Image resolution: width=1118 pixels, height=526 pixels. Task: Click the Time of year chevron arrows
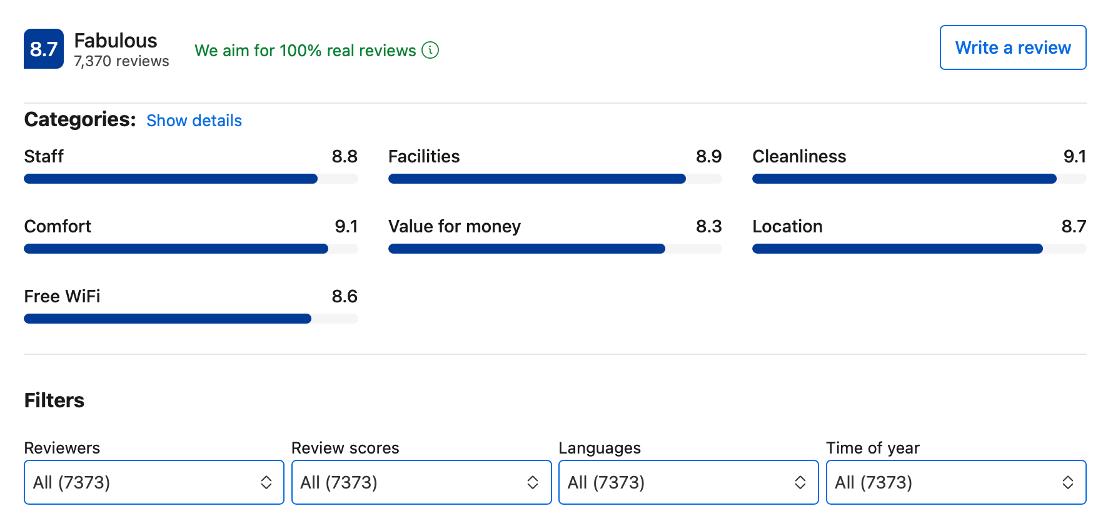click(x=1068, y=482)
